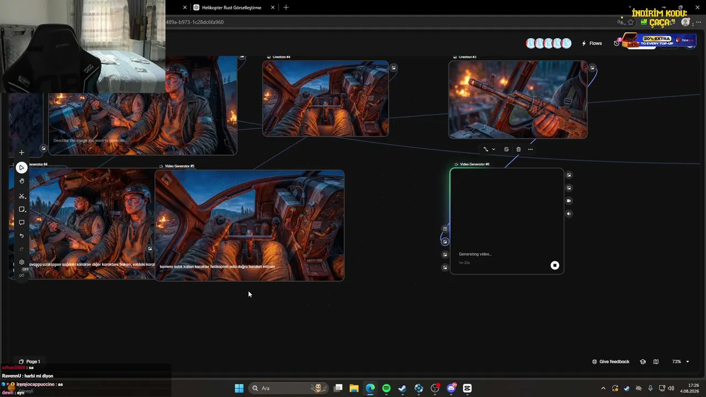706x397 pixels.
Task: Select the Helikopter Rust Görselleştirme tab
Action: pos(232,8)
